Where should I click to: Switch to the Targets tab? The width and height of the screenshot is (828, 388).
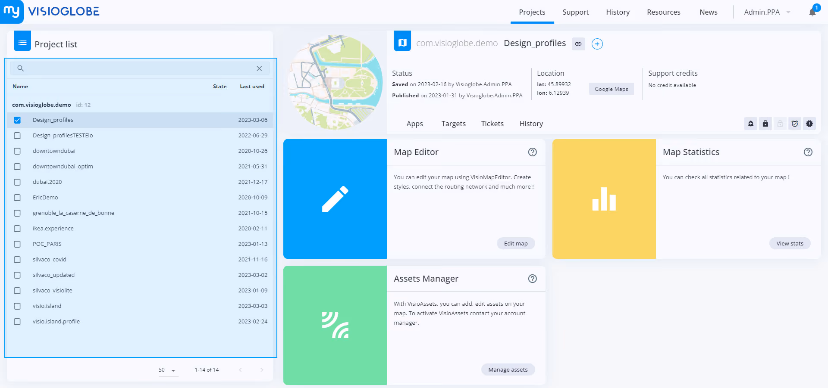pyautogui.click(x=454, y=124)
